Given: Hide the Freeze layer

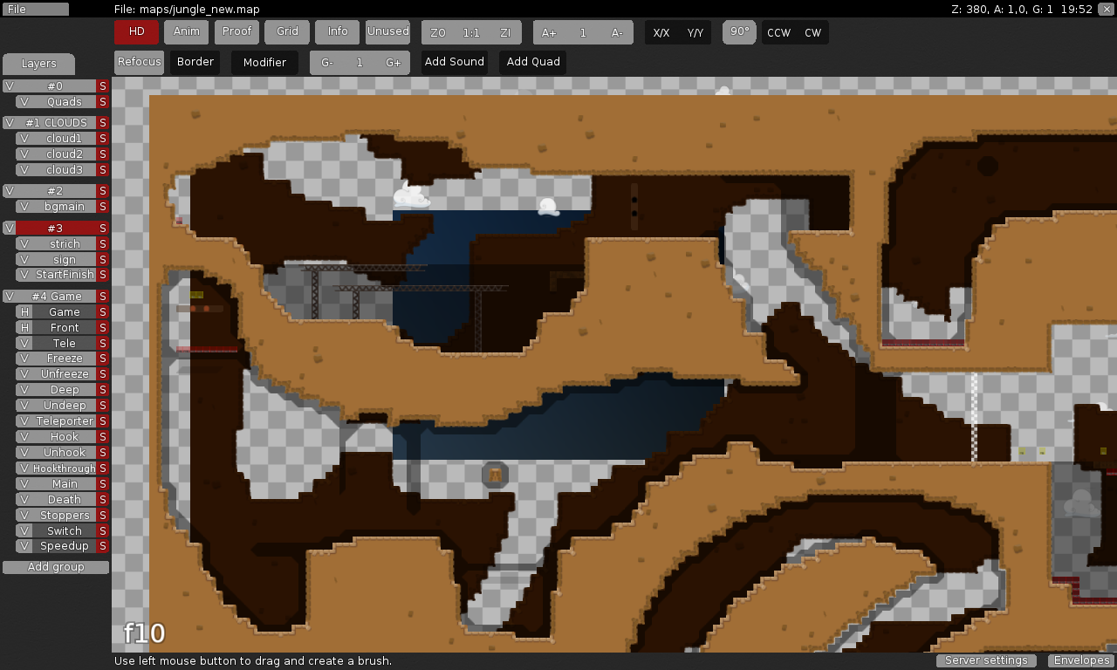Looking at the screenshot, I should pyautogui.click(x=23, y=358).
